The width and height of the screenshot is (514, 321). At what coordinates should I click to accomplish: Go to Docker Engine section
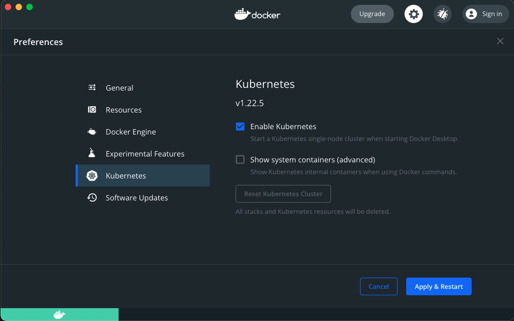(143, 132)
